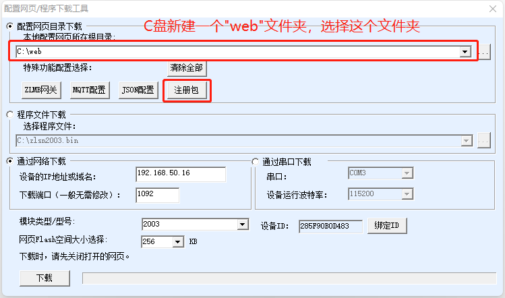Screen dimensions: 505x298
Task: Open the web root directory dropdown arrow
Action: pyautogui.click(x=465, y=51)
